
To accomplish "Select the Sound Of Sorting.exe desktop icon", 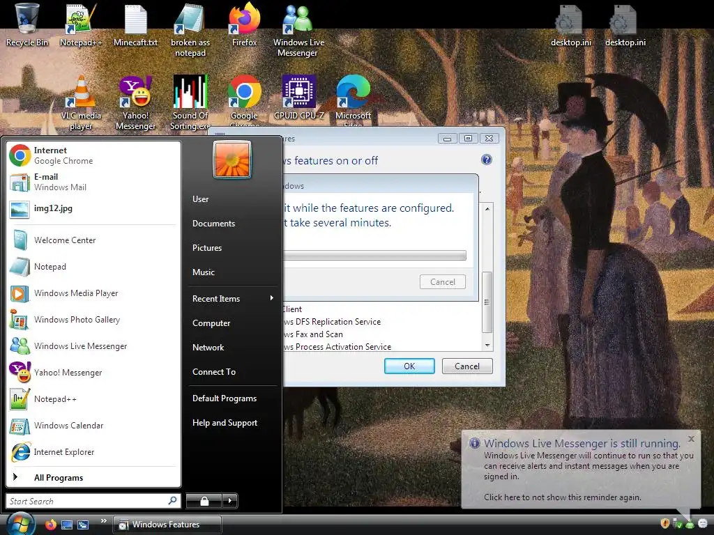I will coord(190,103).
